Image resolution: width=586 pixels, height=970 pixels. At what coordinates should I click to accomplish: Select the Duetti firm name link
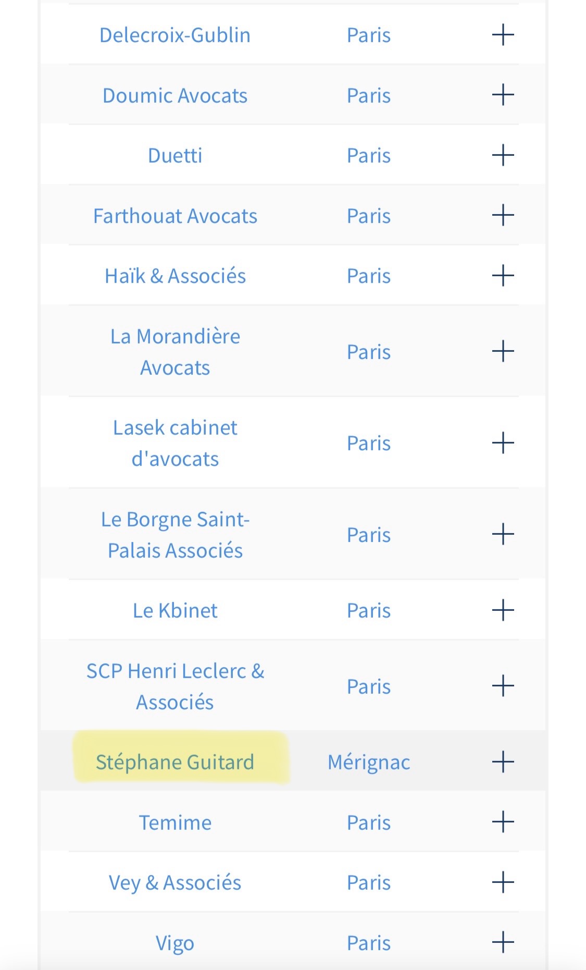pos(175,155)
